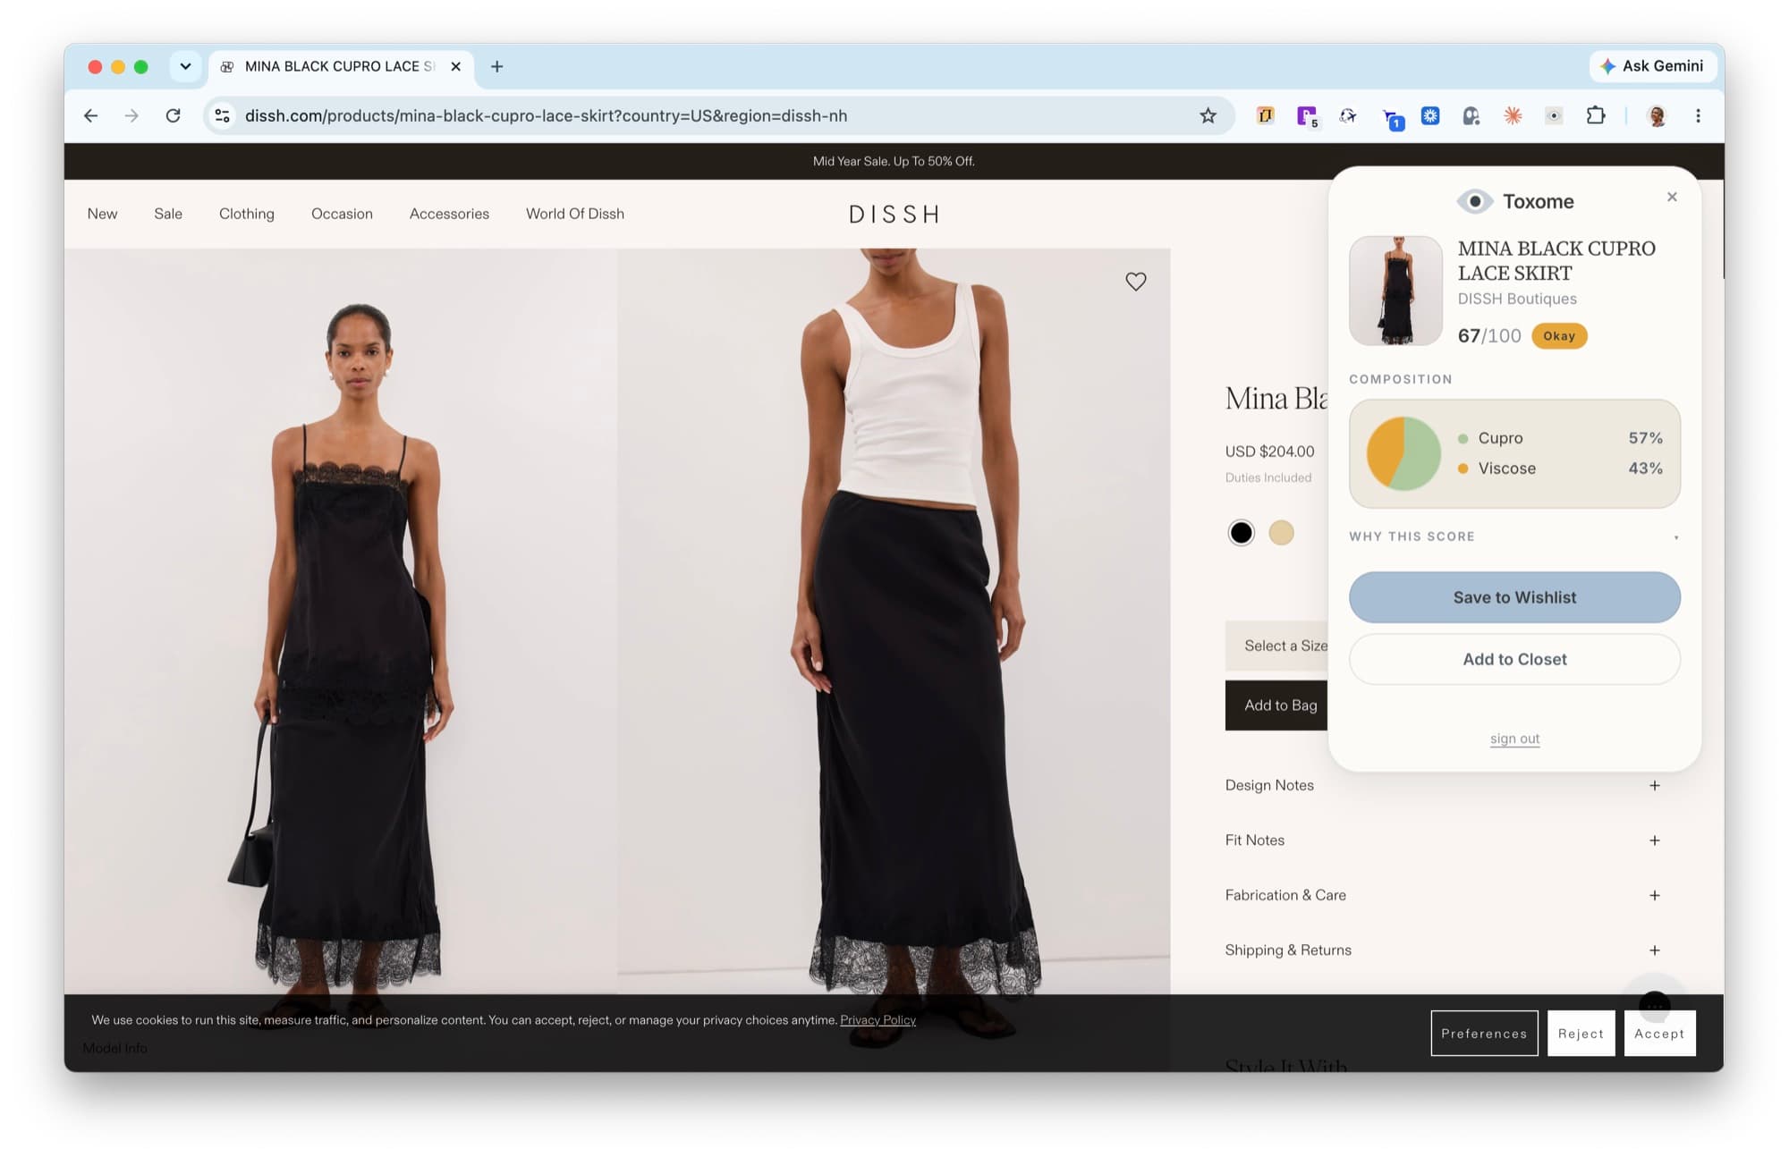Open the full-length lace dress photo

click(x=340, y=621)
